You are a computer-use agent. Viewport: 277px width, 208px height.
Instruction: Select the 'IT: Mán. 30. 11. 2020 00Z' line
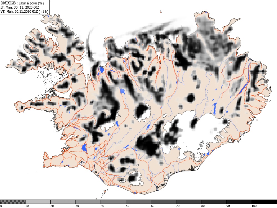[20, 7]
